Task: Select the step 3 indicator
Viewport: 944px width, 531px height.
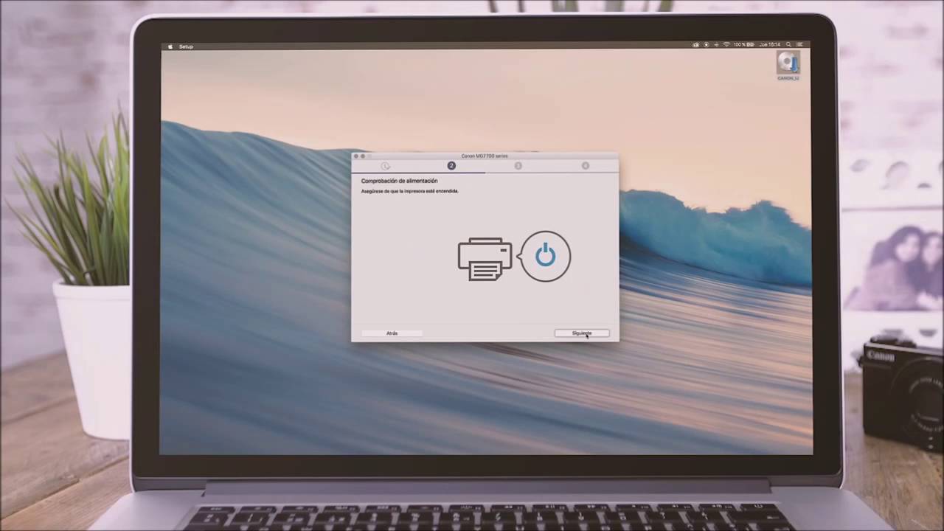Action: pyautogui.click(x=518, y=166)
